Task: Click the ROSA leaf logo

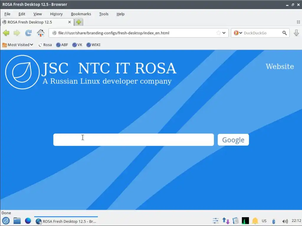Action: pyautogui.click(x=22, y=72)
